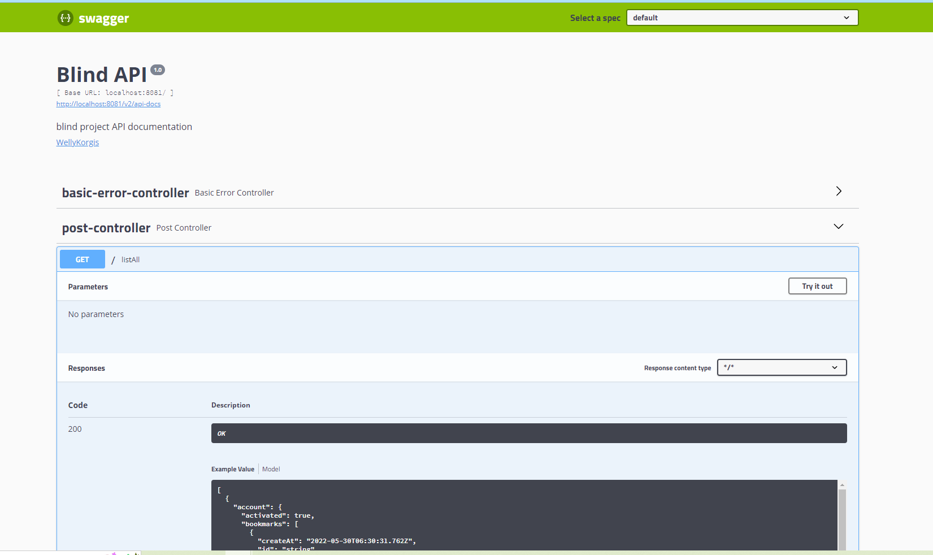933x555 pixels.
Task: Click the /listAll endpoint path
Action: [130, 259]
